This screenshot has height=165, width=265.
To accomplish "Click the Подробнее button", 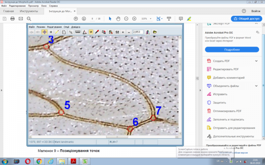I will point(232,49).
